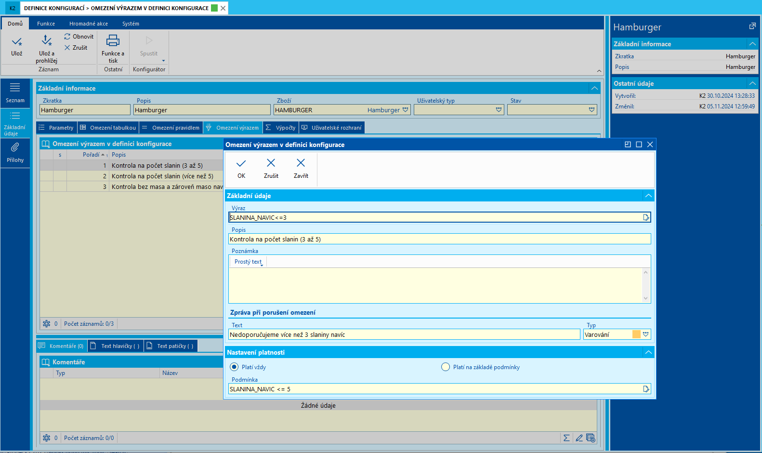The image size is (762, 453).
Task: Open the Uživatelské rozhraní tab
Action: 332,128
